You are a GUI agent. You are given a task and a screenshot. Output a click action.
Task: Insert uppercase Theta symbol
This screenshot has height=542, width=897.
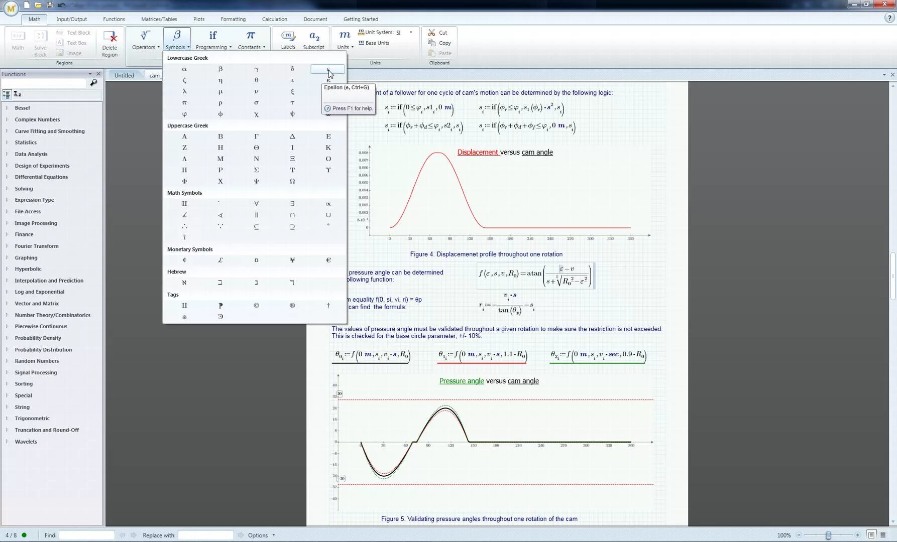pos(256,148)
